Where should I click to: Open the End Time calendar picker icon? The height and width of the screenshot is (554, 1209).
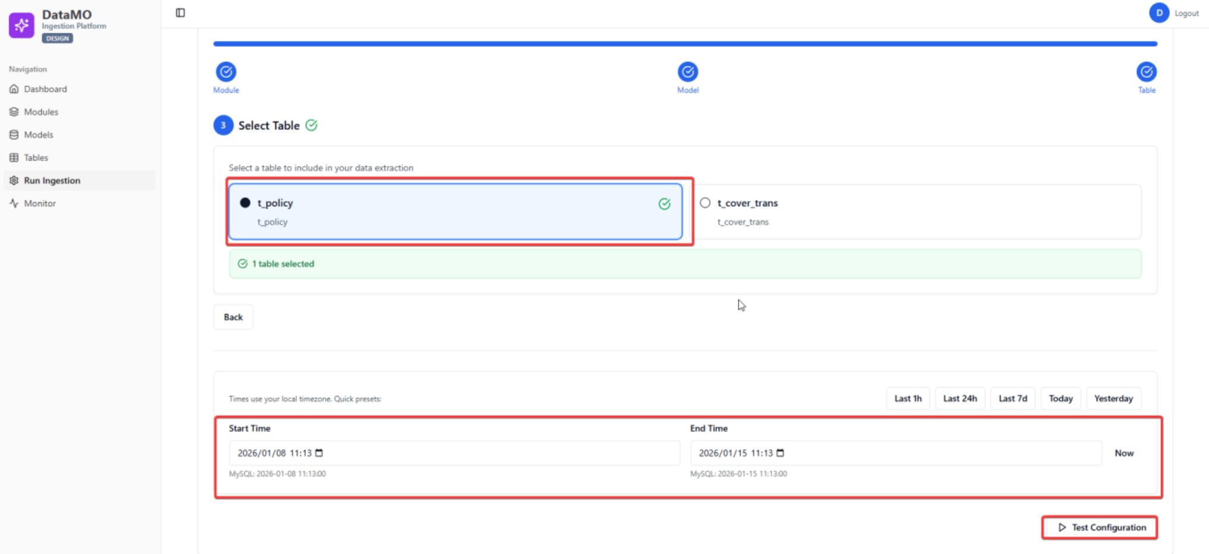780,453
